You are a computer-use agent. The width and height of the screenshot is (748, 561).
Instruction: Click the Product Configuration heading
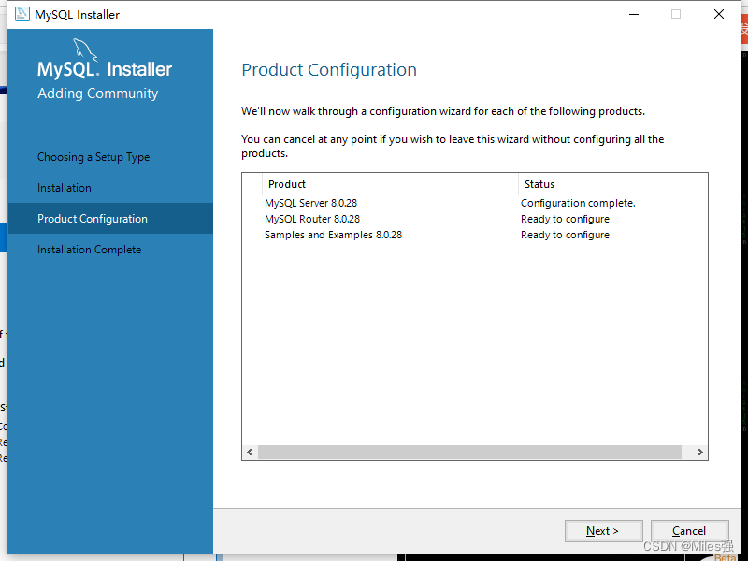pos(329,69)
